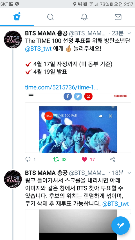This screenshot has width=135, height=240.
Task: Open the Search tab
Action: [x=51, y=17]
